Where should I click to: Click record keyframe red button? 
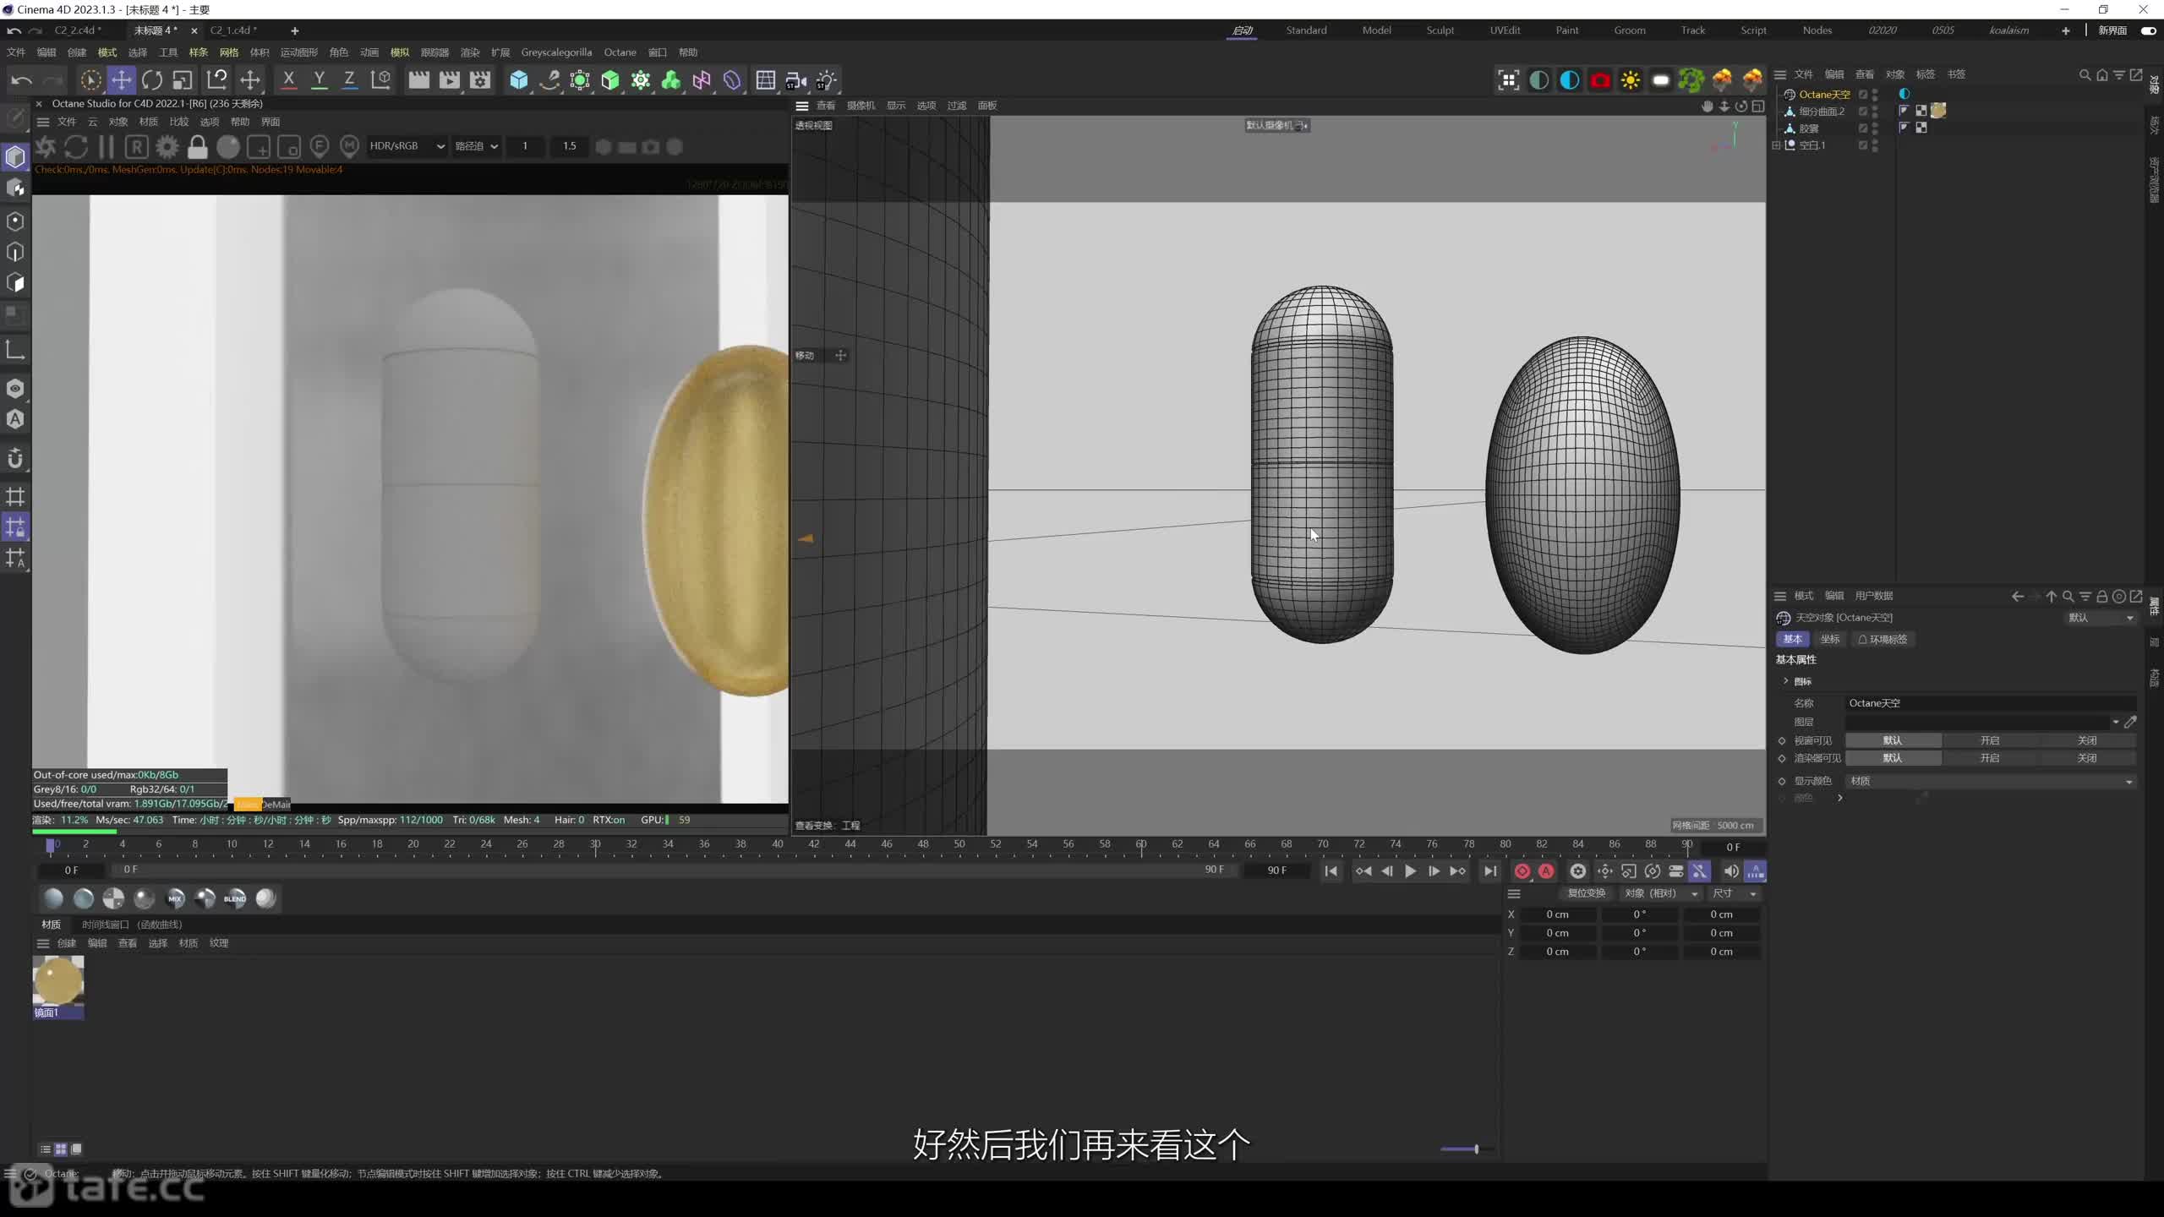click(x=1522, y=871)
